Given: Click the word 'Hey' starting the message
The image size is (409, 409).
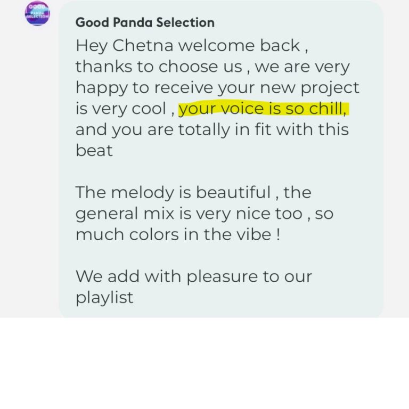Looking at the screenshot, I should tap(91, 46).
